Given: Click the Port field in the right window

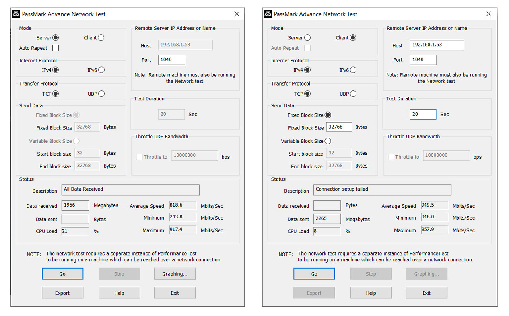Looking at the screenshot, I should [424, 60].
